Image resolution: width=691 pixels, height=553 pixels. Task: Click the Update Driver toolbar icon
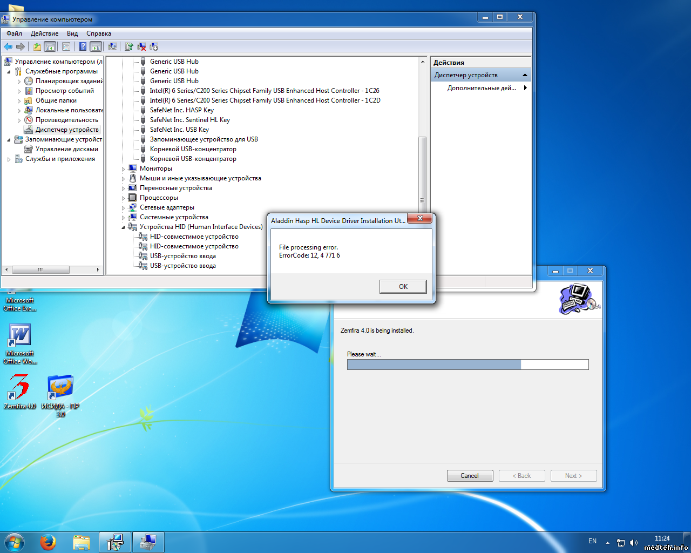[129, 47]
